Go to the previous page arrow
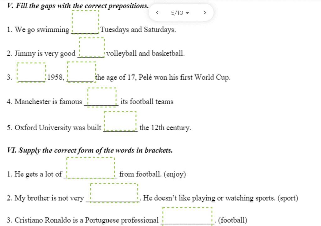This screenshot has width=321, height=226. click(157, 13)
